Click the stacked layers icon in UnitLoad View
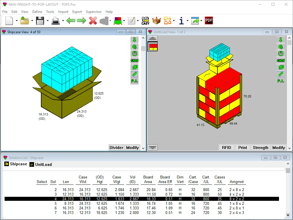The width and height of the screenshot is (293, 220). [x=281, y=67]
